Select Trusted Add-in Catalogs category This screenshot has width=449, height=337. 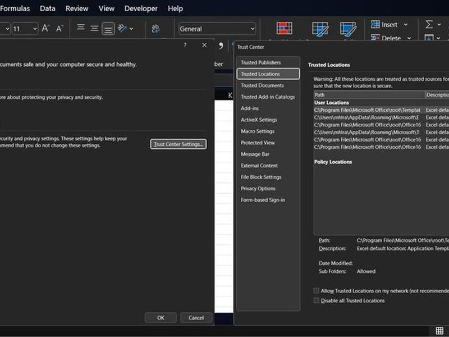(268, 97)
